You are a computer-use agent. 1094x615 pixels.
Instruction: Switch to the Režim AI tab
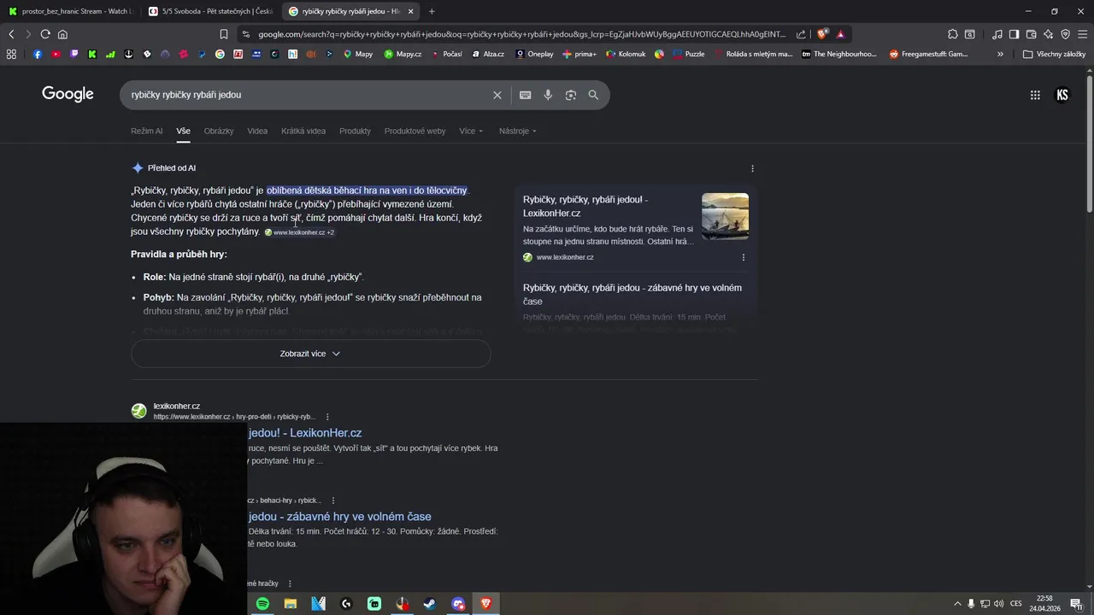click(x=147, y=131)
